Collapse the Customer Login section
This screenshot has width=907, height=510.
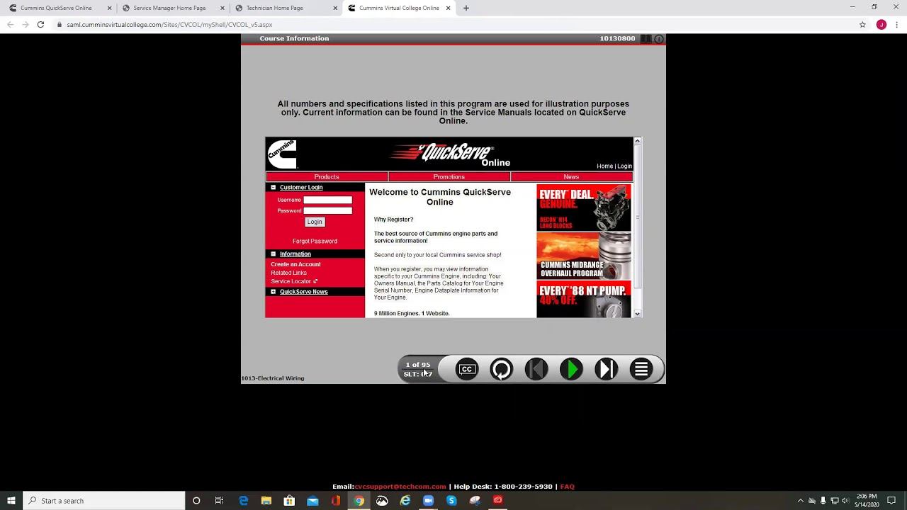click(x=273, y=188)
